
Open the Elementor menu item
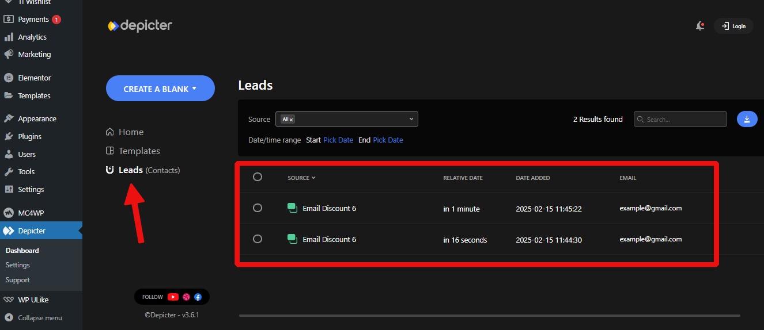click(35, 78)
